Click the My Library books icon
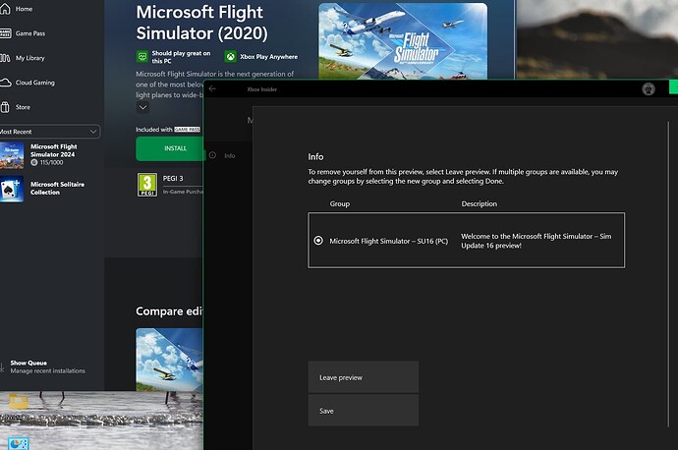This screenshot has width=678, height=450. tap(5, 58)
